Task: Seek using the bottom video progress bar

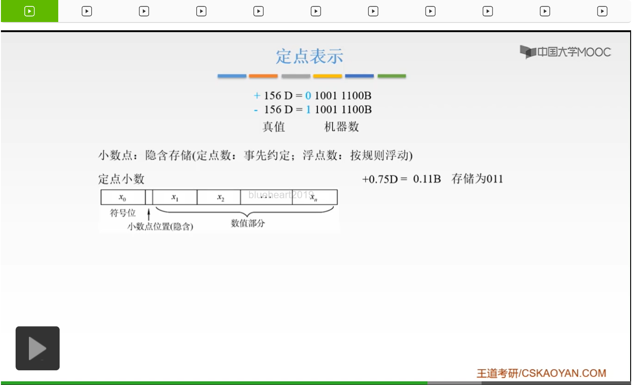Action: 316,383
